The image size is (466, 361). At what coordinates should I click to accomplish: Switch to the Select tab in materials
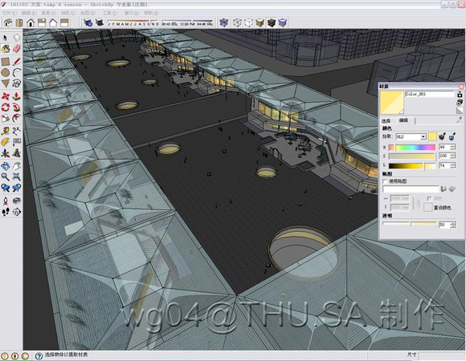click(386, 120)
